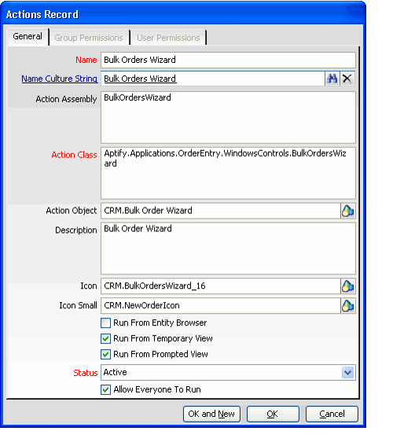Enable the Run From Entity Browser checkbox
The width and height of the screenshot is (415, 442).
(x=105, y=322)
